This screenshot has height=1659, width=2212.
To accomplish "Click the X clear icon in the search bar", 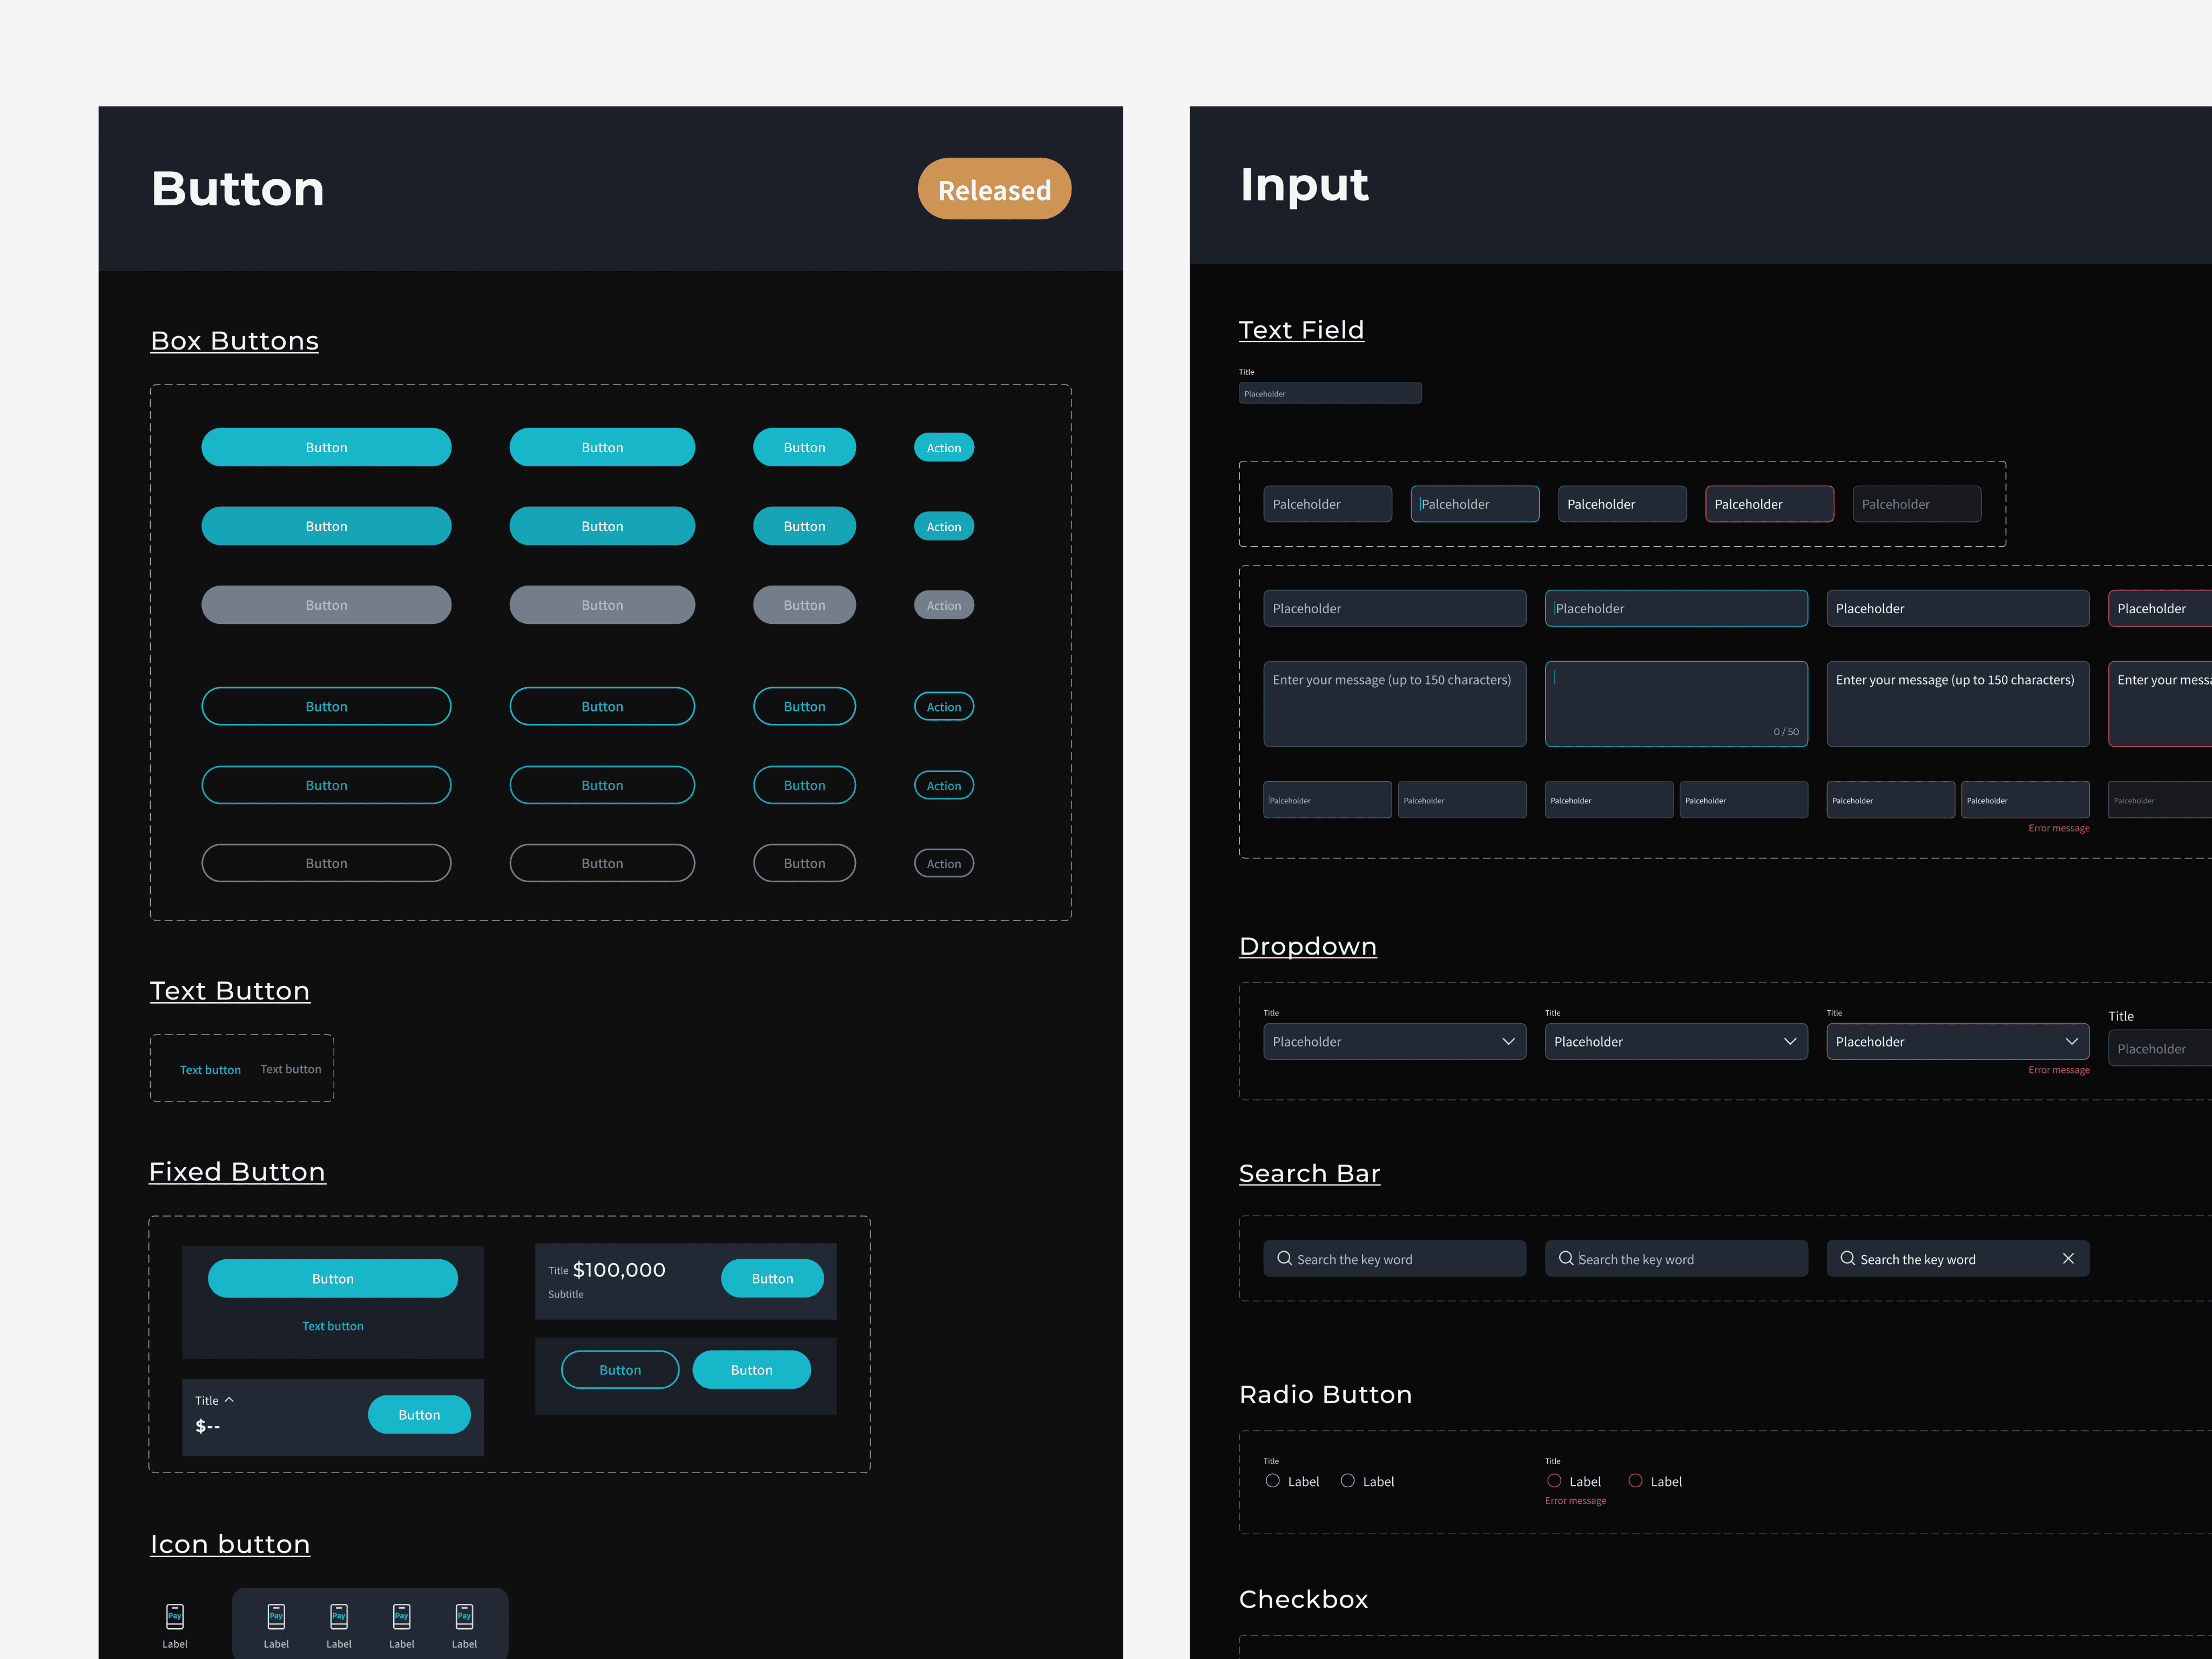I will pos(2068,1259).
